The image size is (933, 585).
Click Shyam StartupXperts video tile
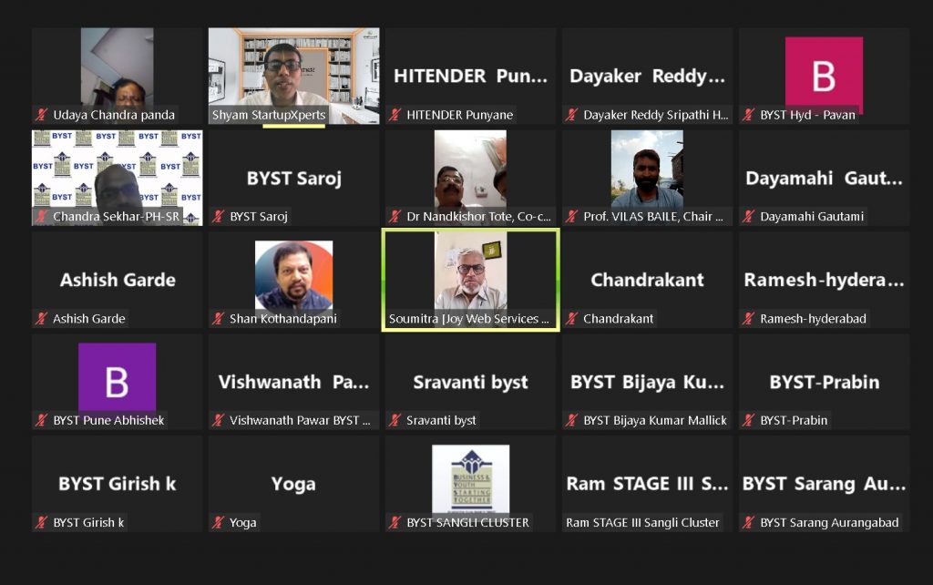click(294, 76)
